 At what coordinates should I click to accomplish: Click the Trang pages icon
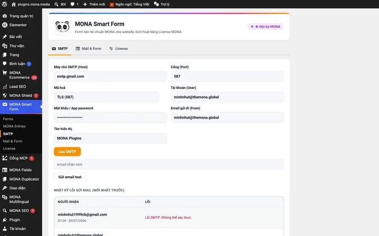pos(5,55)
